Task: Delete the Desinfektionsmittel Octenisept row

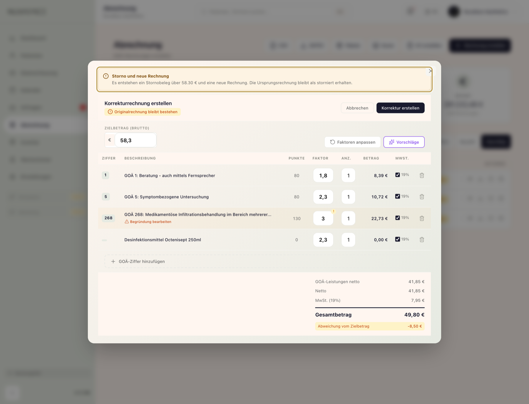Action: (x=422, y=240)
